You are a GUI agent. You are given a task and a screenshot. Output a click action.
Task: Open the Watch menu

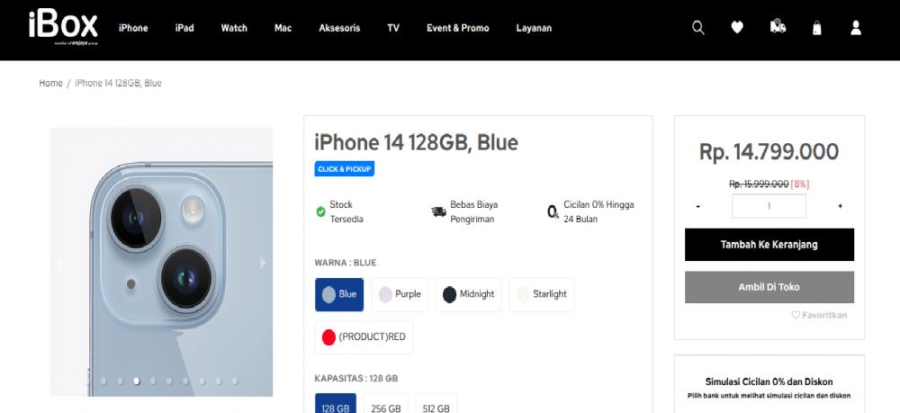coord(234,28)
